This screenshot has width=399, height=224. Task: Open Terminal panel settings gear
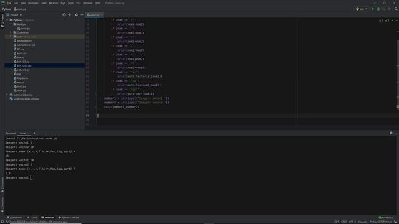pos(391,133)
